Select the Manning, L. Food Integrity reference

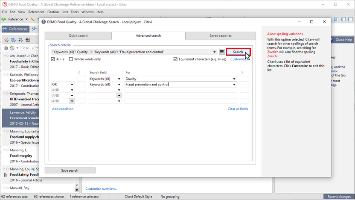pyautogui.click(x=20, y=156)
